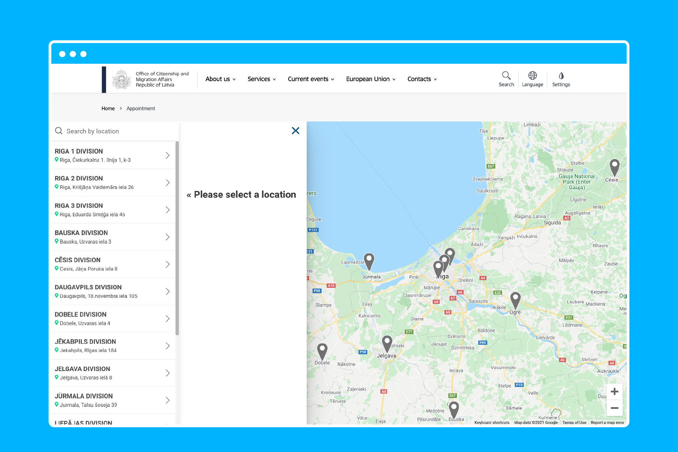Go to Home breadcrumb link
The height and width of the screenshot is (452, 678).
(x=108, y=109)
